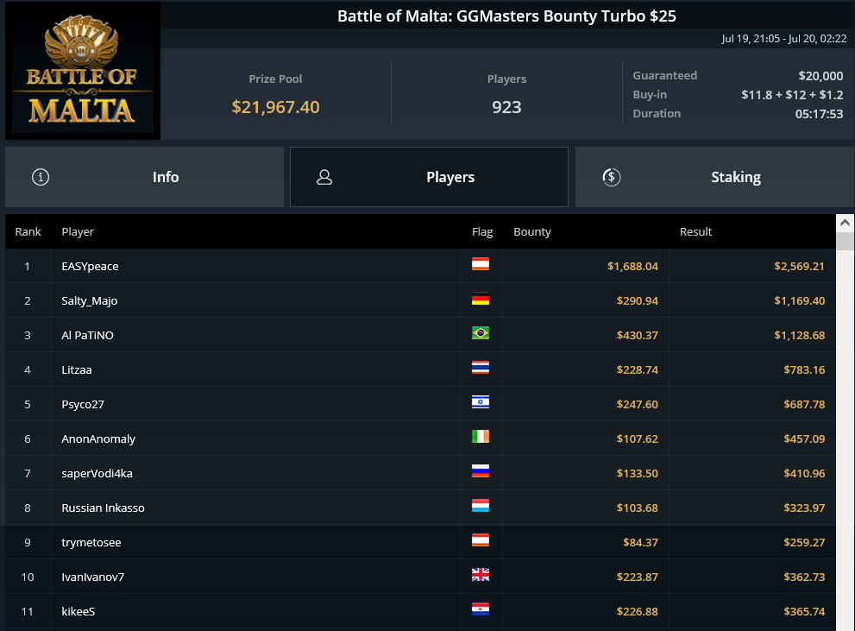Open the Info tab
The height and width of the screenshot is (631, 855).
click(x=144, y=177)
